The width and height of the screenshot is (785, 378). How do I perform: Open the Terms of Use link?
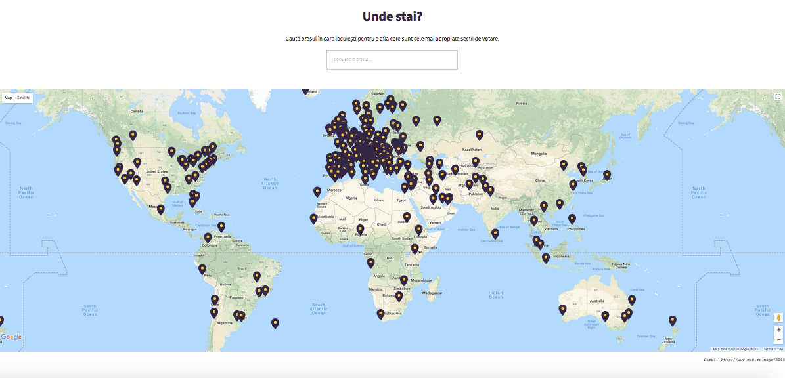coord(773,349)
